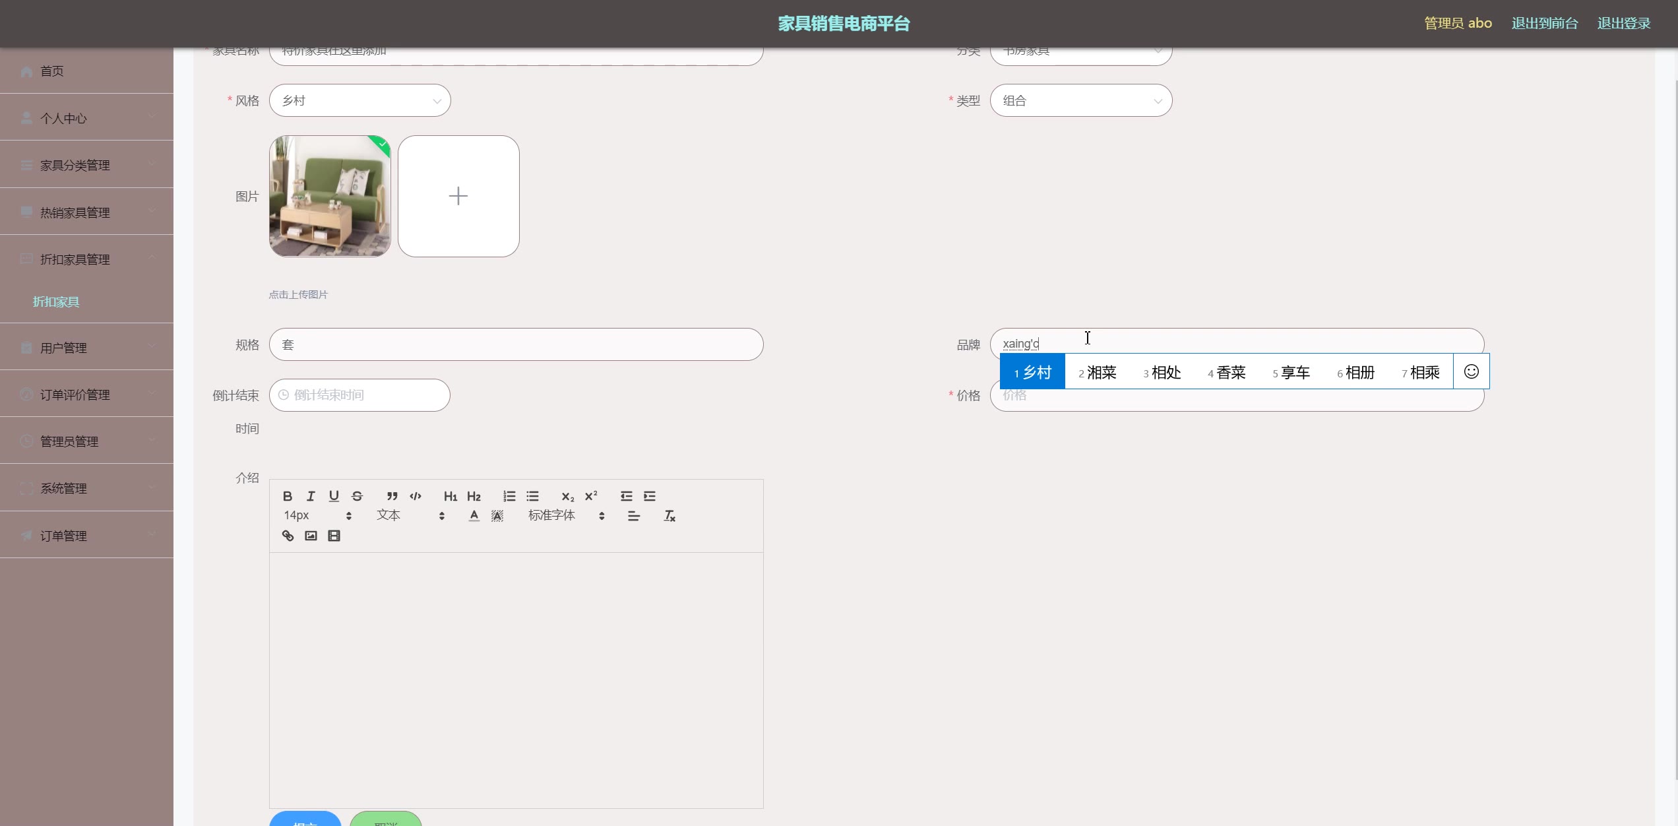
Task: Click the 退出登录 logout link
Action: 1623,23
